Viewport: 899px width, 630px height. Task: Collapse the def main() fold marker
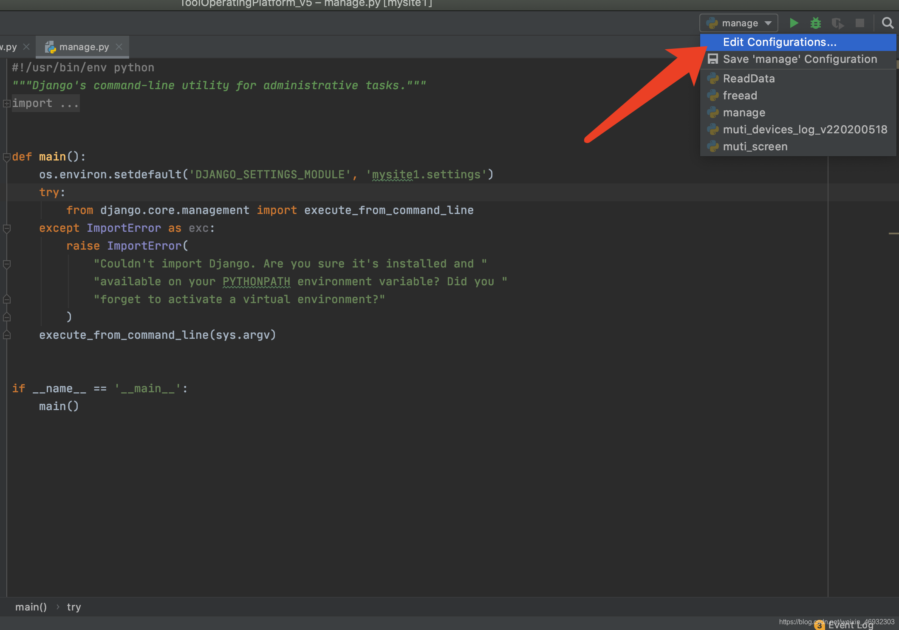coord(6,157)
